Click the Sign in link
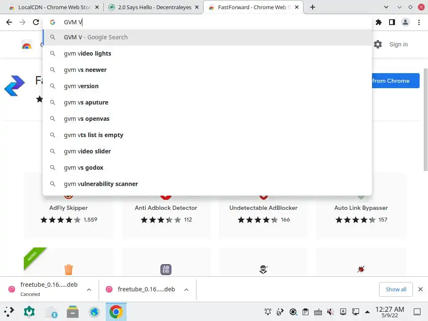This screenshot has height=321, width=428. pos(398,44)
